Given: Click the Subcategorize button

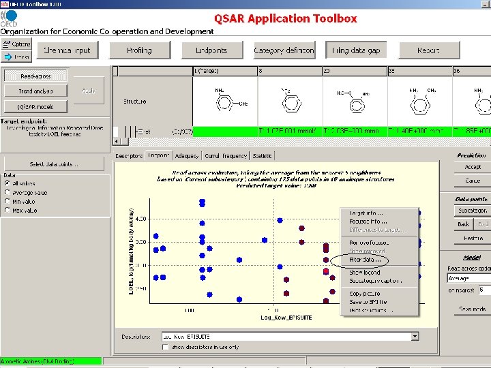Looking at the screenshot, I should point(473,211).
